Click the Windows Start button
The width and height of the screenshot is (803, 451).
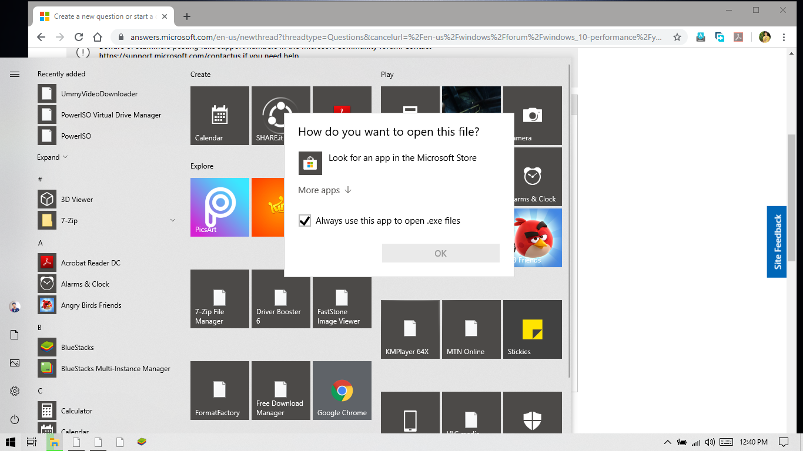pos(10,442)
